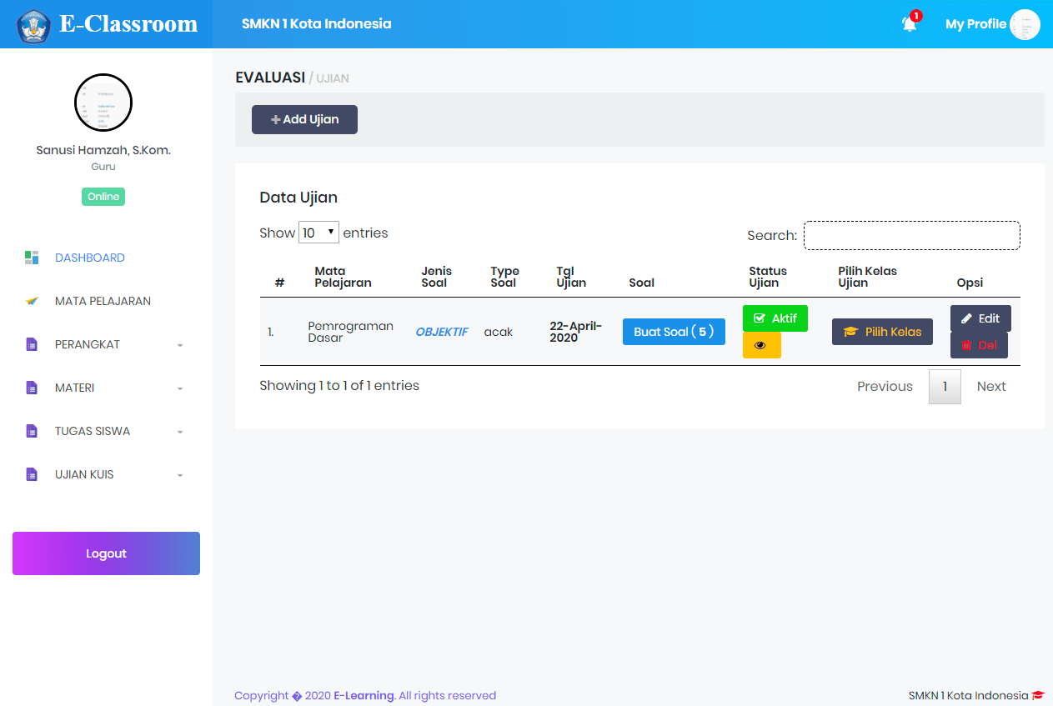This screenshot has height=706, width=1053.
Task: Click Buat Soal ( 5 ) button
Action: coord(674,332)
